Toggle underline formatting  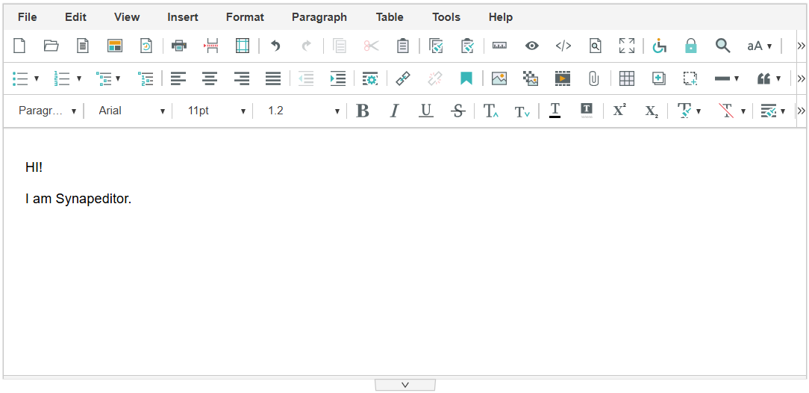(425, 111)
